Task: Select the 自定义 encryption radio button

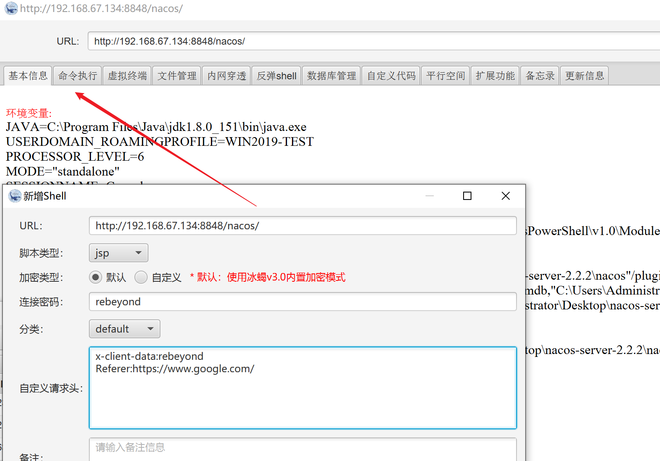Action: [x=141, y=277]
